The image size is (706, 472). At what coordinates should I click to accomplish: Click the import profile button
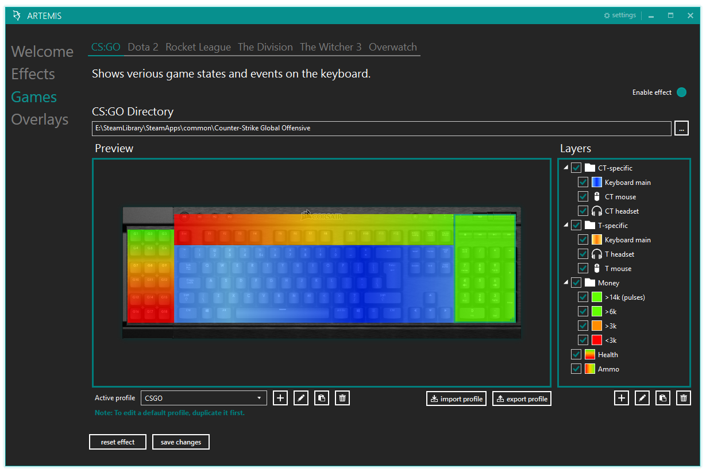[457, 399]
